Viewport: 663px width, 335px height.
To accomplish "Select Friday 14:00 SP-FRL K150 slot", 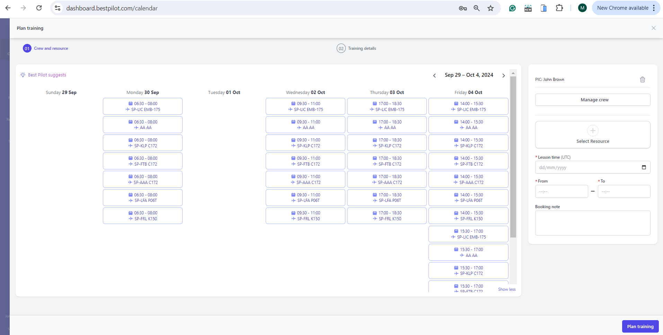I will [x=468, y=216].
